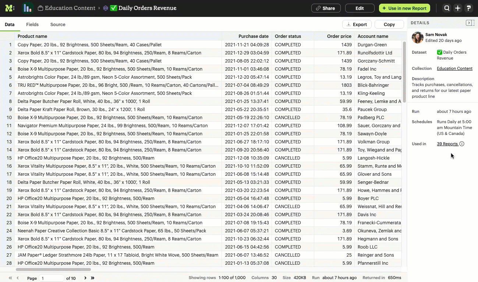478x282 pixels.
Task: Collapse the Details panel
Action: (470, 23)
